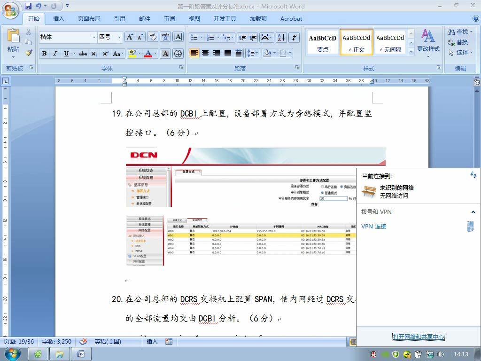Open the numbered list dropdown arrow
The height and width of the screenshot is (361, 481).
tap(218, 38)
